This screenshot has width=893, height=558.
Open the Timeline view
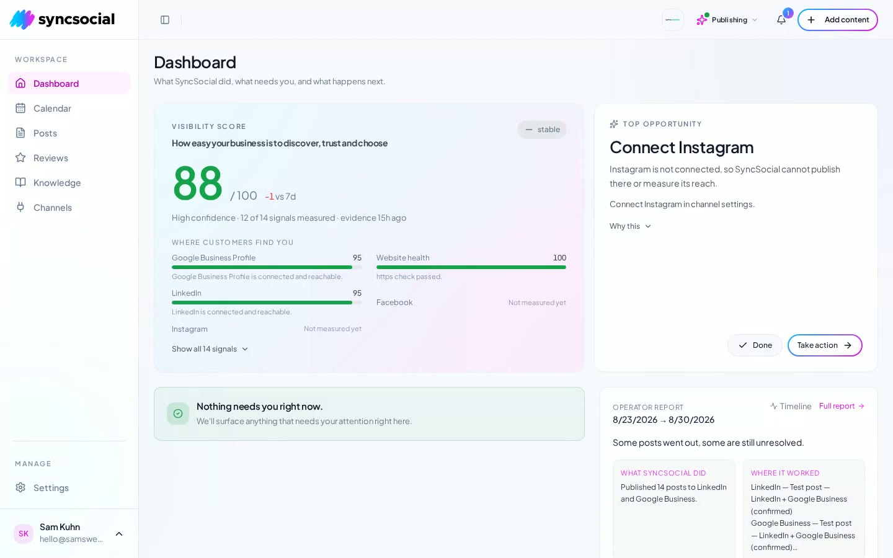coord(791,406)
